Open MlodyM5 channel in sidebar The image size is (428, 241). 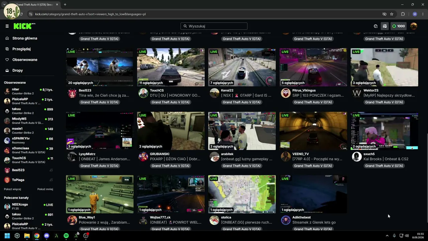[28, 121]
